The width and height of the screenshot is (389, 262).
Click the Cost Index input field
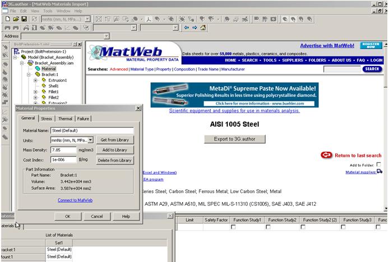point(63,160)
